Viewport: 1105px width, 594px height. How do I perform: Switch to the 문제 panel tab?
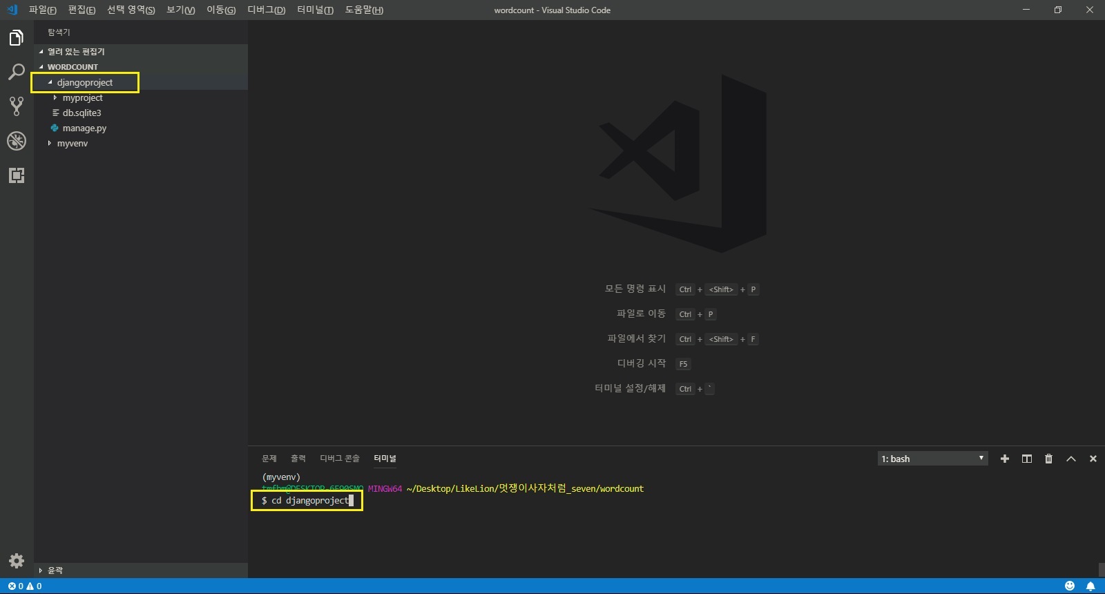[269, 459]
